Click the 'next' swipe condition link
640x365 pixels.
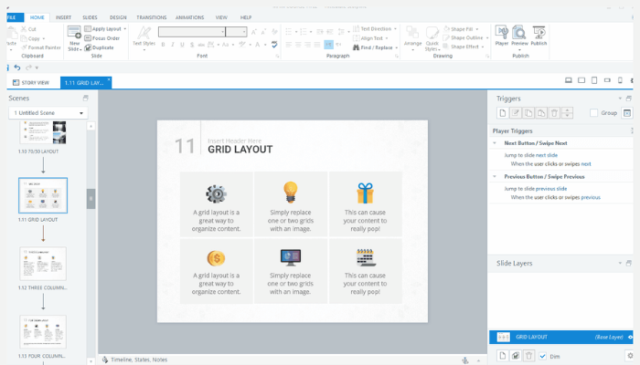tap(586, 163)
